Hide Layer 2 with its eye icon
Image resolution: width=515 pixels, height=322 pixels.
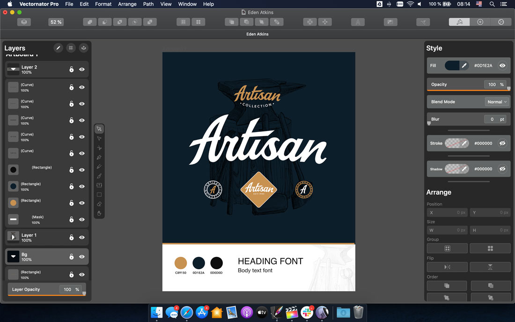pos(81,69)
